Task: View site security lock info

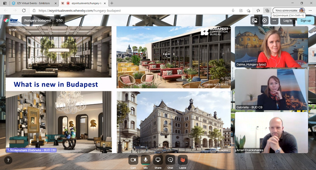Action: tap(34, 10)
